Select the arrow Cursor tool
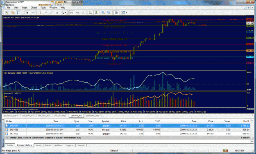 (27, 13)
